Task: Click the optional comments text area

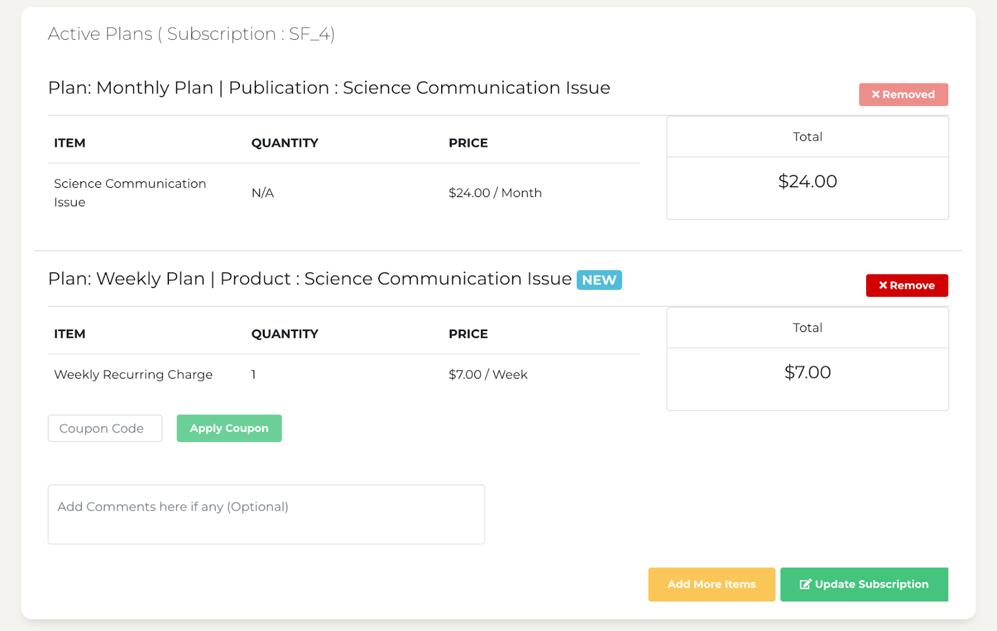Action: pos(266,514)
